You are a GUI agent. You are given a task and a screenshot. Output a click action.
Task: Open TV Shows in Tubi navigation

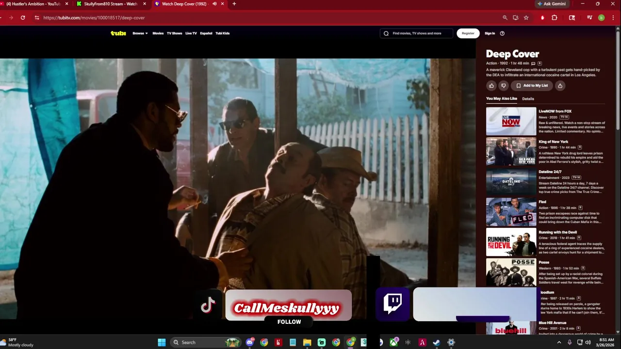coord(175,33)
